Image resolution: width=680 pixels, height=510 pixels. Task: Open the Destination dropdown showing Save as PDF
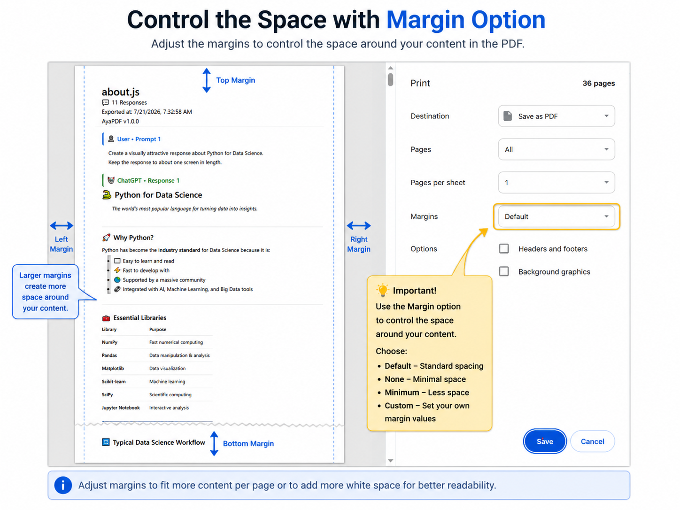point(556,116)
